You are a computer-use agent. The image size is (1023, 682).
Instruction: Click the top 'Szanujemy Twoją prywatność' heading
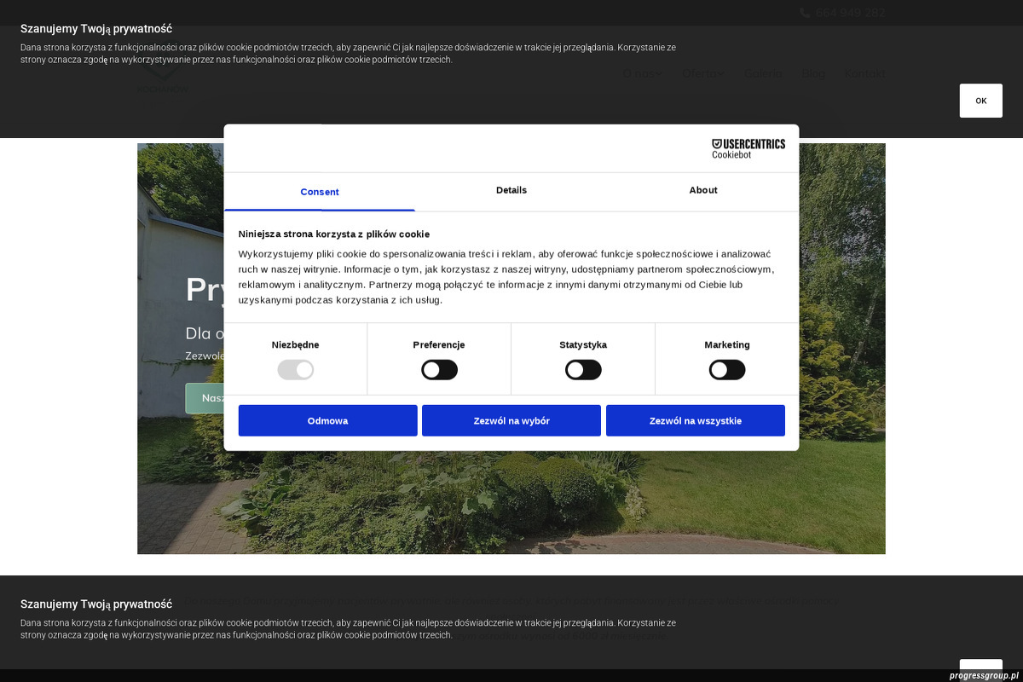pyautogui.click(x=96, y=29)
